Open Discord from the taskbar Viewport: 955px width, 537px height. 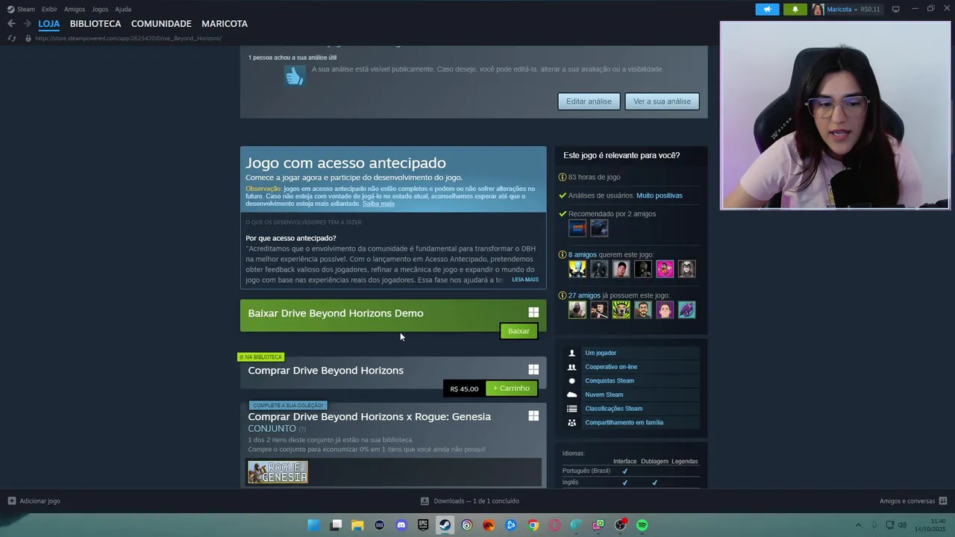click(x=401, y=525)
